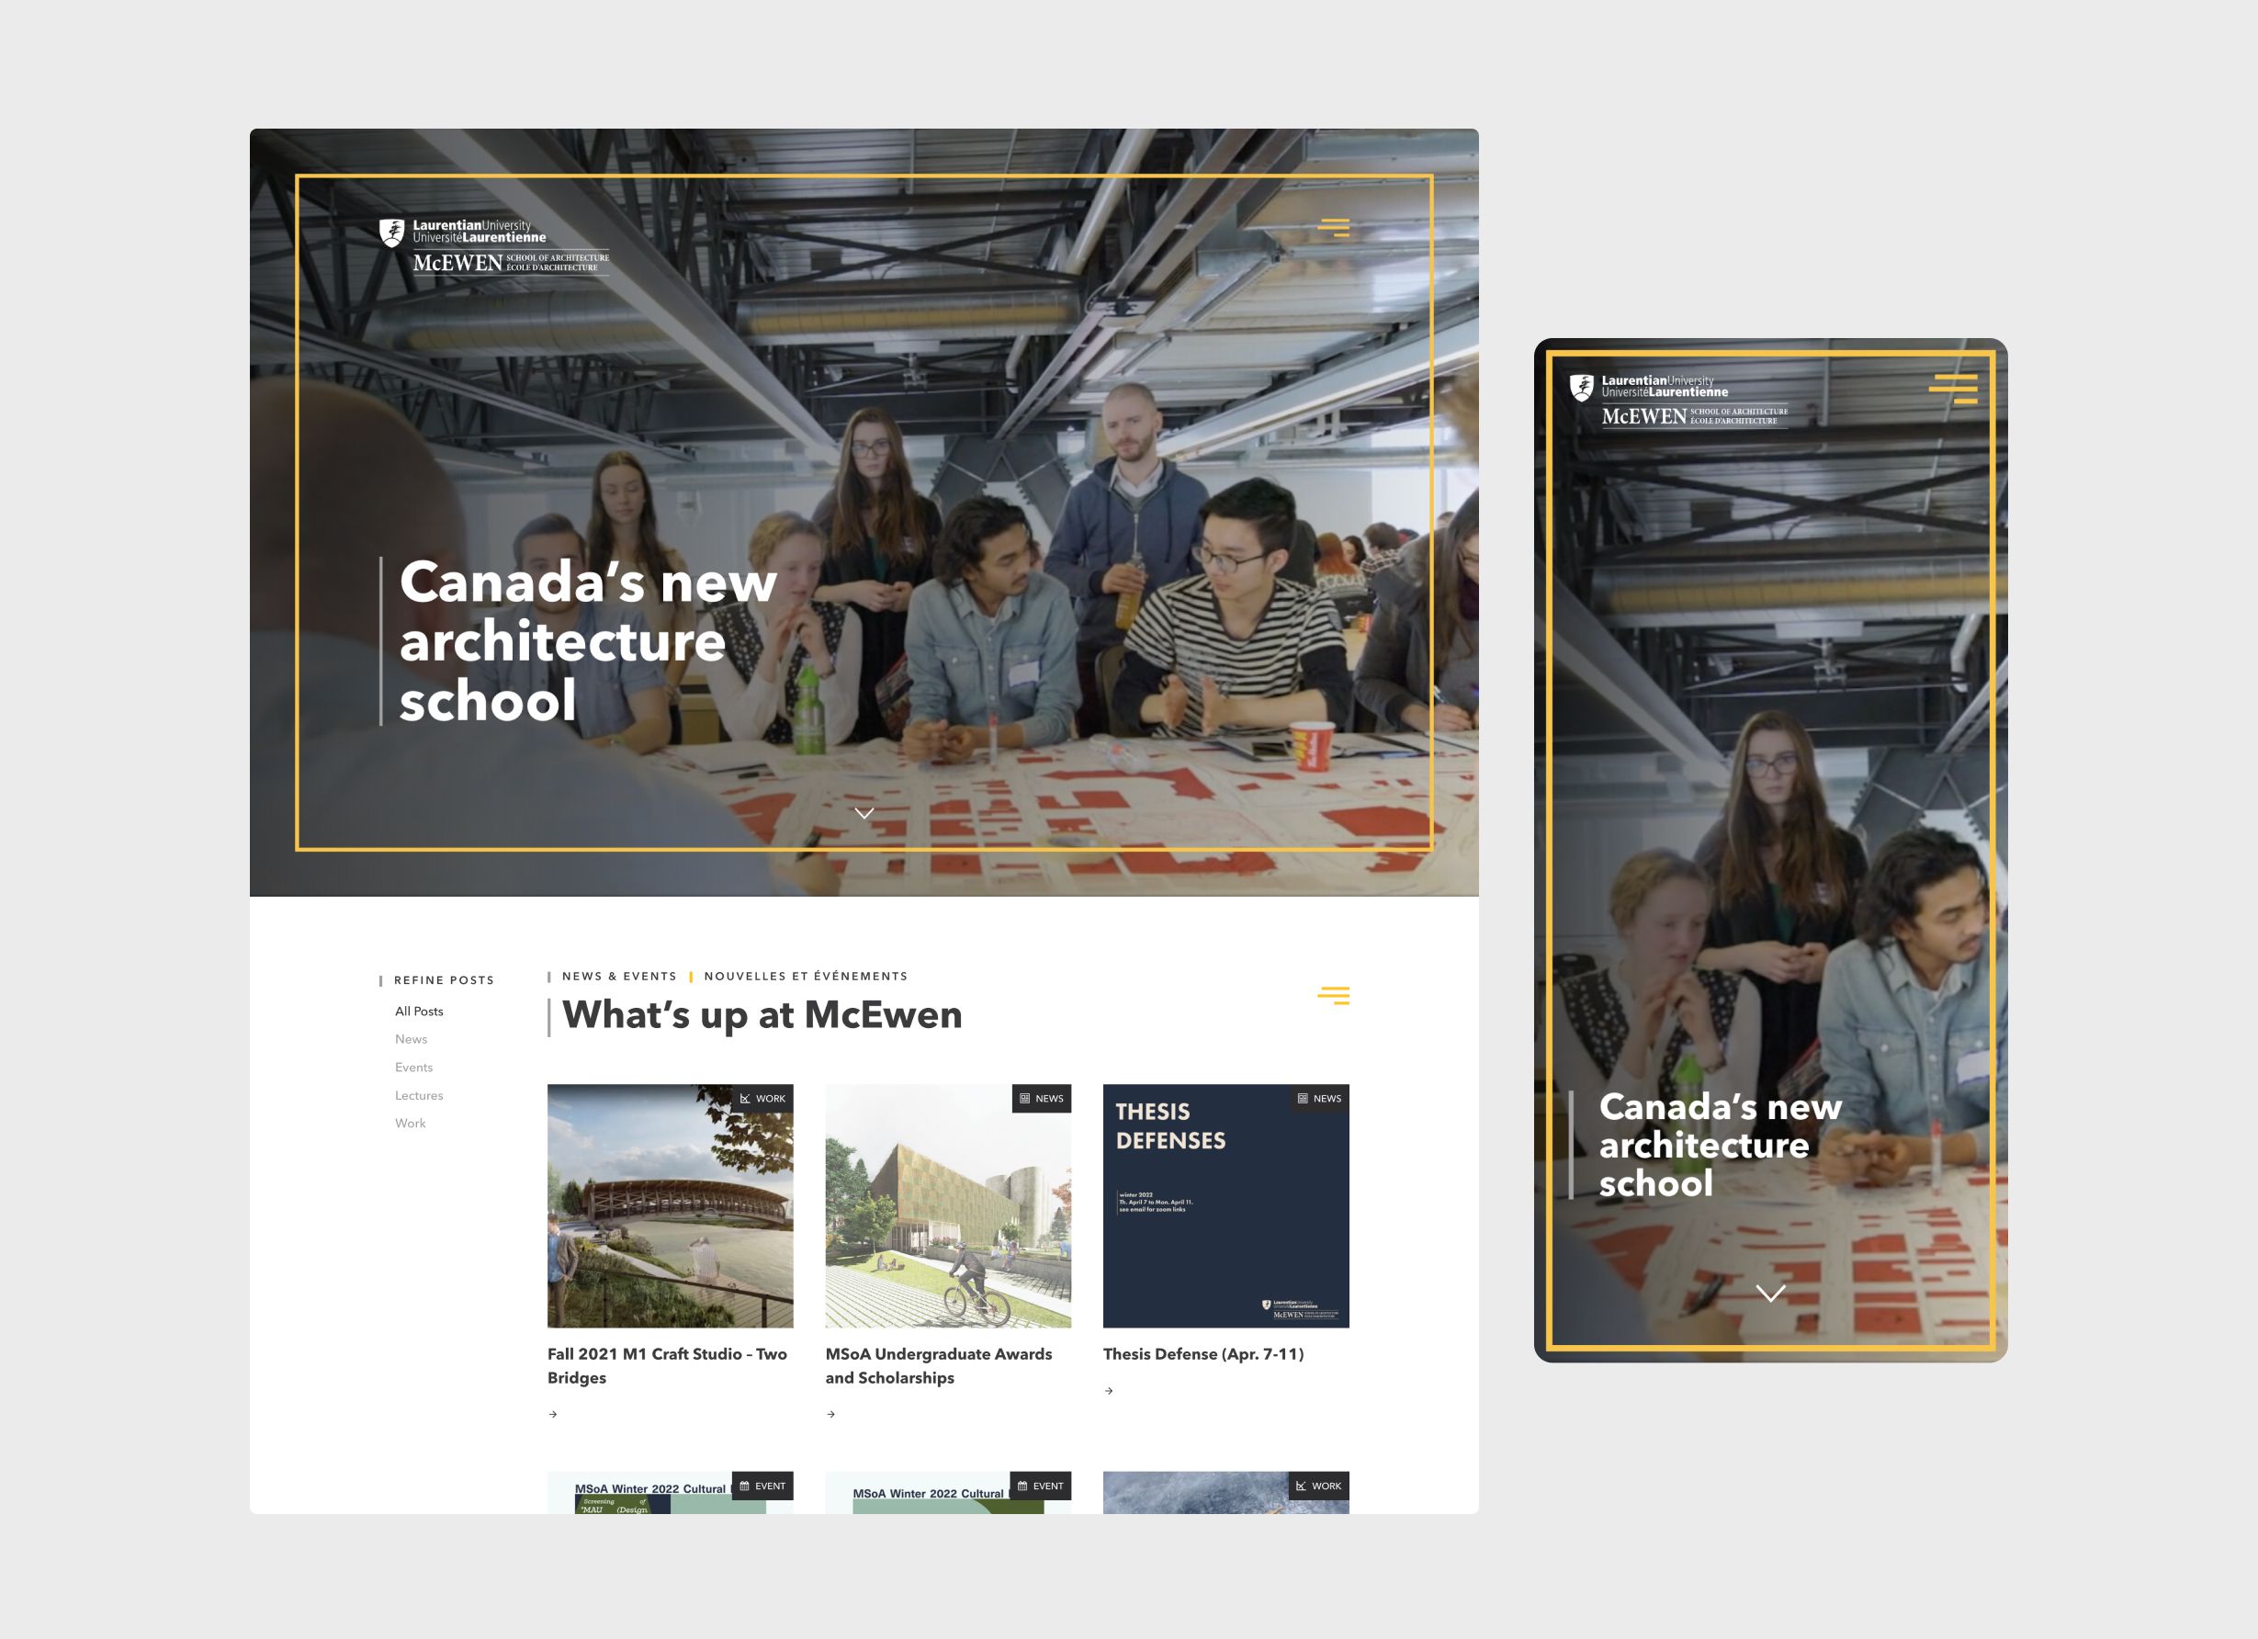Open the desktop hero hamburger menu
Image resolution: width=2258 pixels, height=1639 pixels.
(x=1333, y=228)
